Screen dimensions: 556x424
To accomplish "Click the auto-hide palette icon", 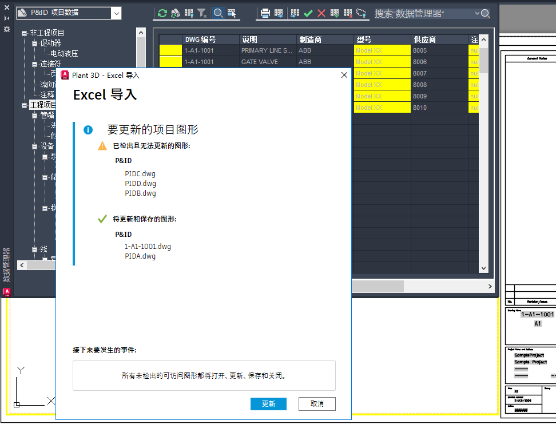I will click(6, 18).
